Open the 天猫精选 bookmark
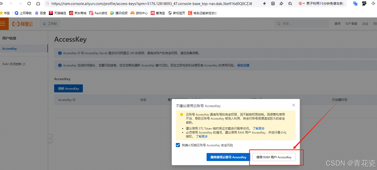The width and height of the screenshot is (377, 170). tap(58, 13)
